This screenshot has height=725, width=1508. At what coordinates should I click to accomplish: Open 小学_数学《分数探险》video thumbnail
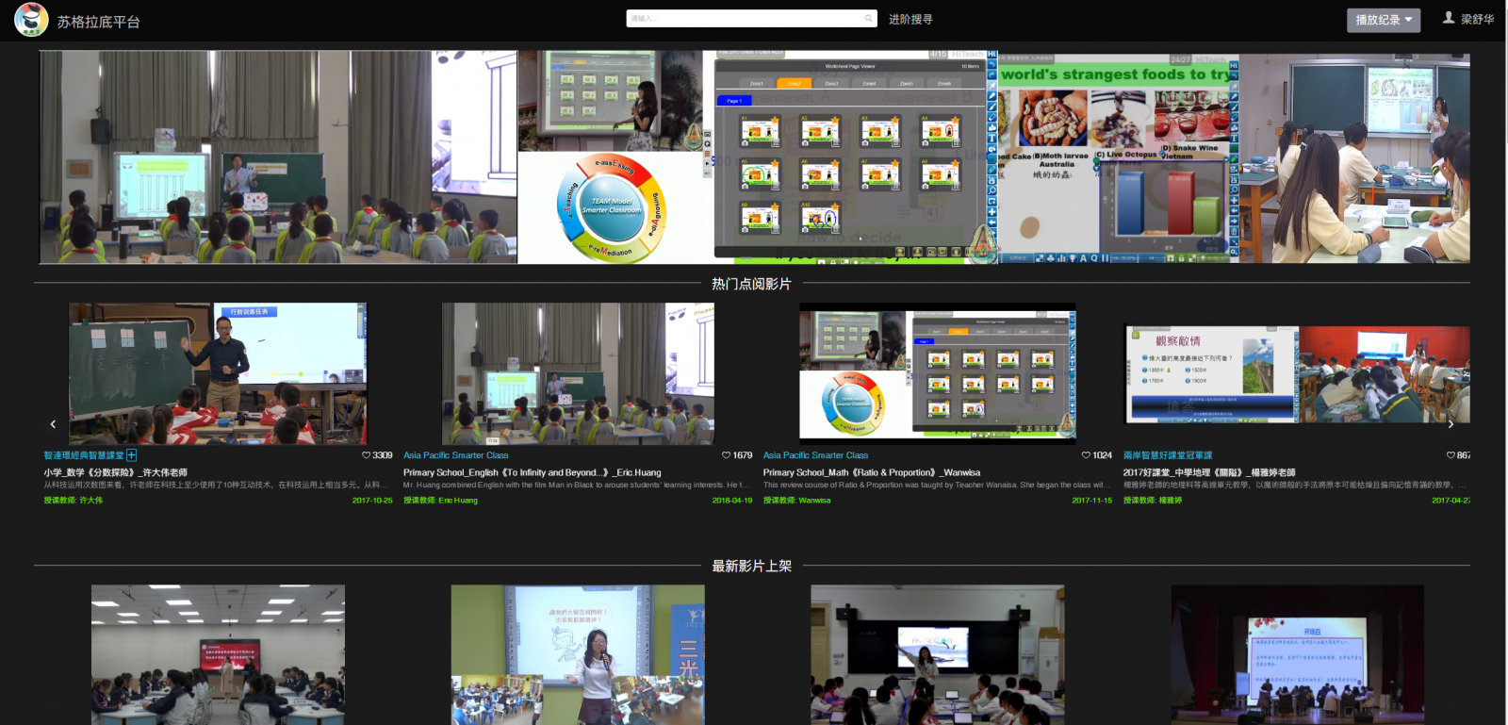point(218,373)
